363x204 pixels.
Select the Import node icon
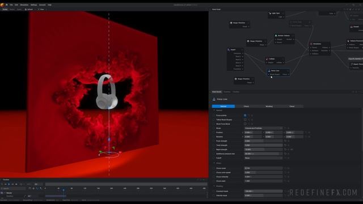[x=229, y=49]
